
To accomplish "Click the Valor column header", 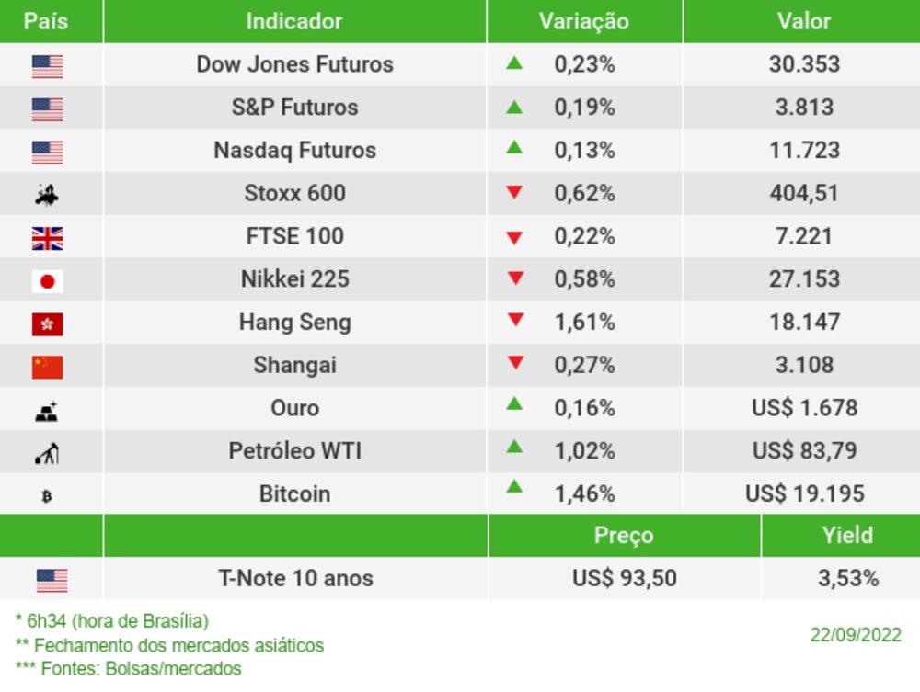I will tap(803, 21).
